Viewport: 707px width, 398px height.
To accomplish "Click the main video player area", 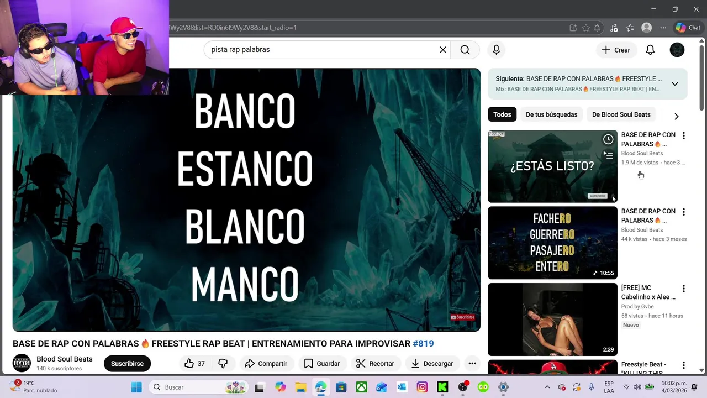I will click(x=246, y=200).
